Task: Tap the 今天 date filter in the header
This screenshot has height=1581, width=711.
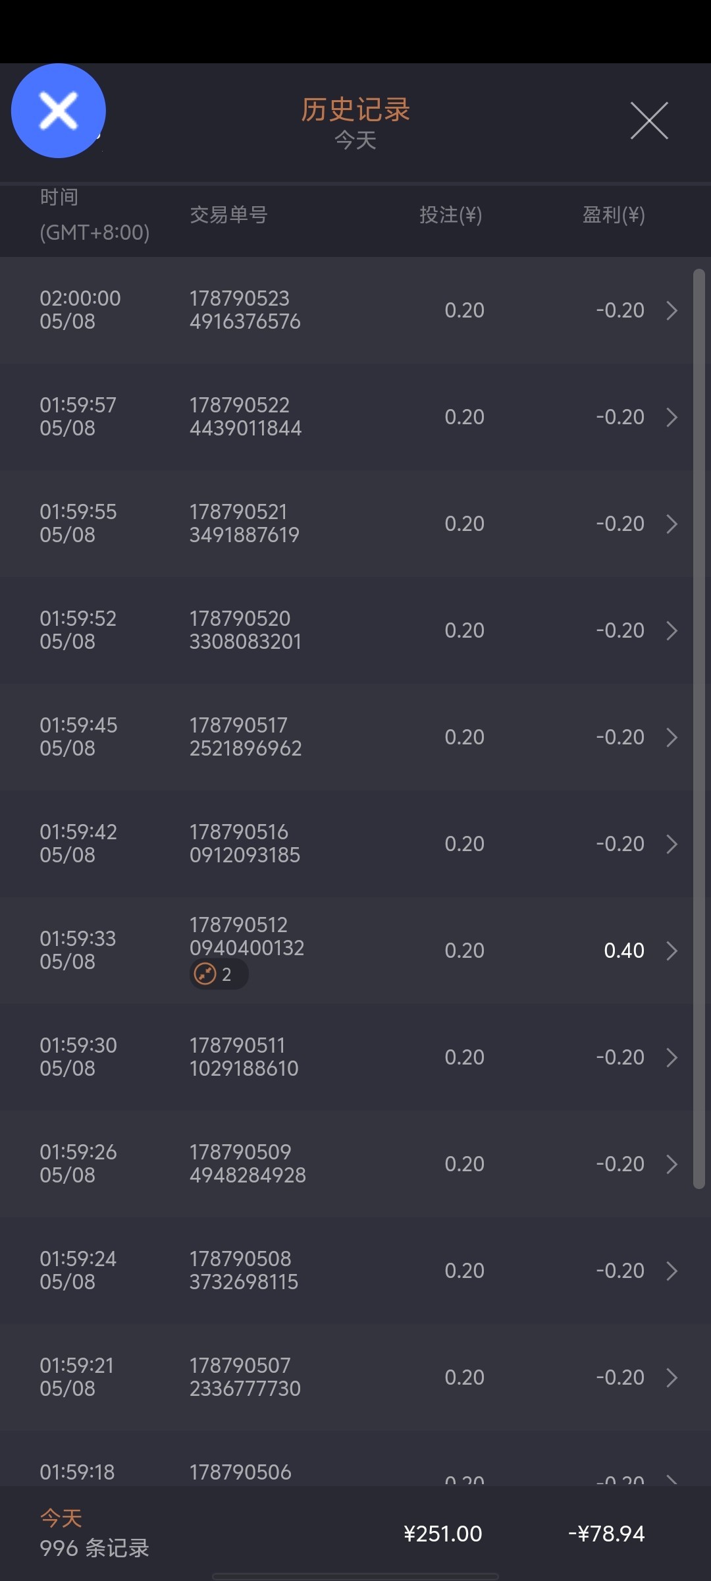Action: [x=355, y=140]
